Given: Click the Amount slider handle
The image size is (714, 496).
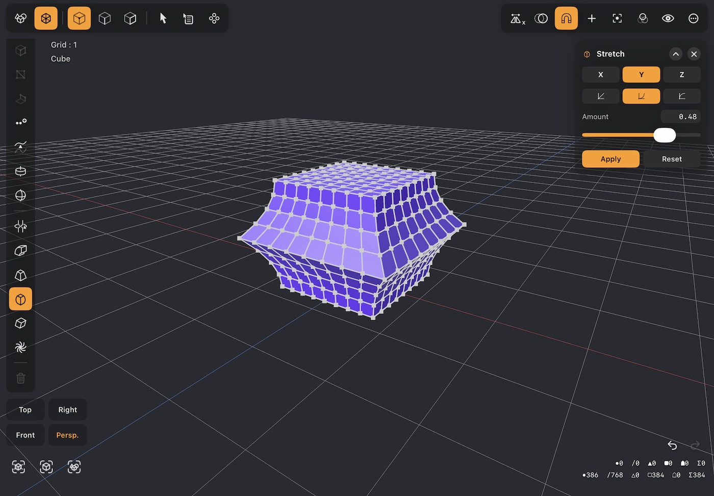Looking at the screenshot, I should [x=665, y=135].
